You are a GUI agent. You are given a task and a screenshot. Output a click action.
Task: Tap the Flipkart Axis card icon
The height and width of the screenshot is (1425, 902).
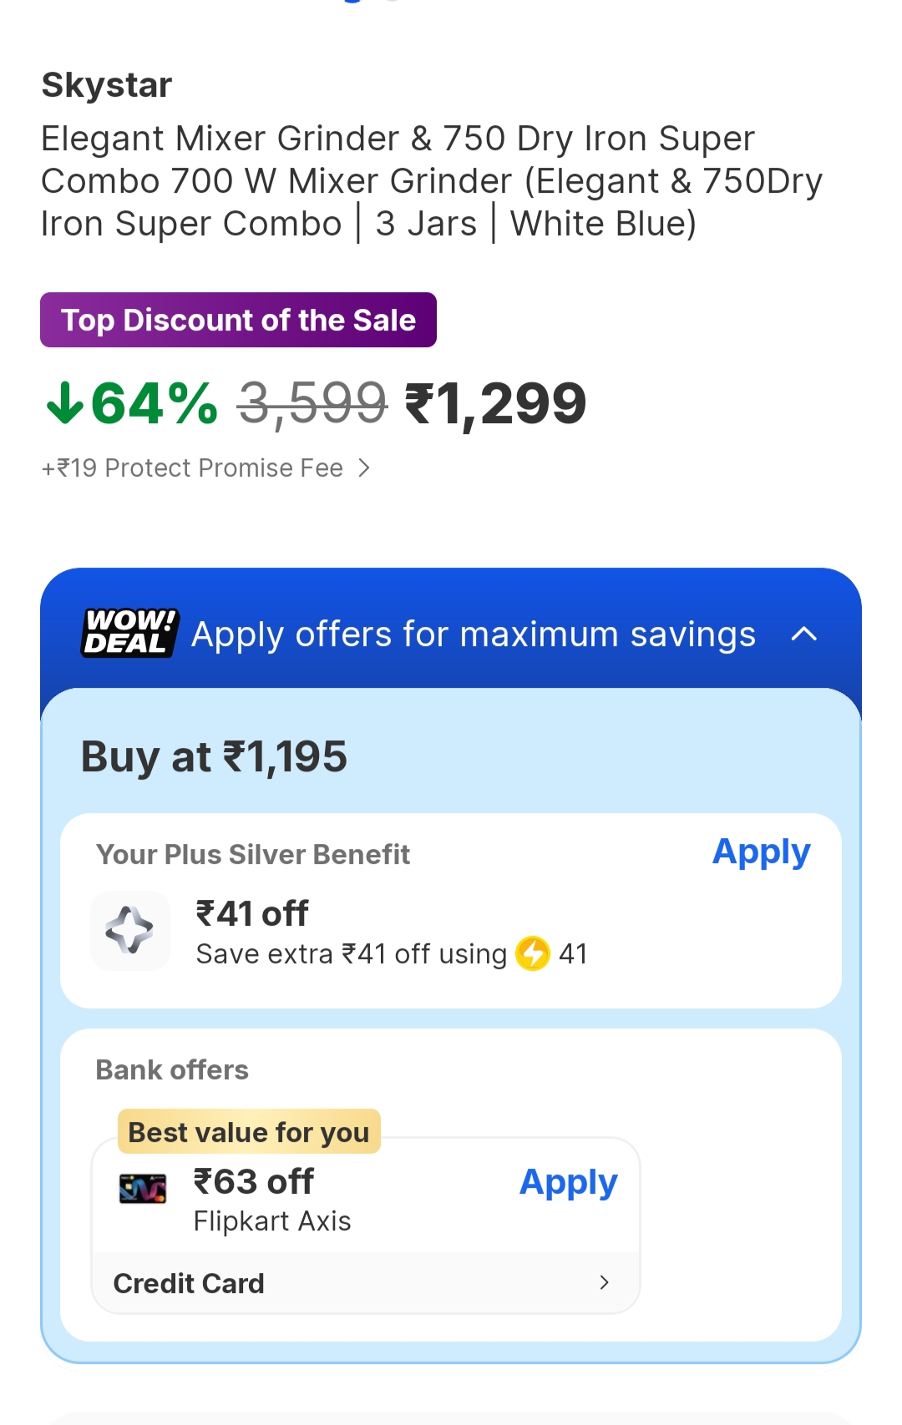[143, 1188]
